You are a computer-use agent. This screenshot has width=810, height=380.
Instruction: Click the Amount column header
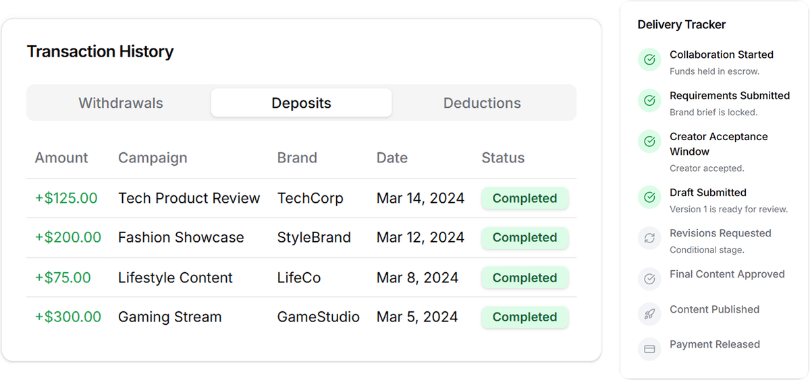point(61,158)
